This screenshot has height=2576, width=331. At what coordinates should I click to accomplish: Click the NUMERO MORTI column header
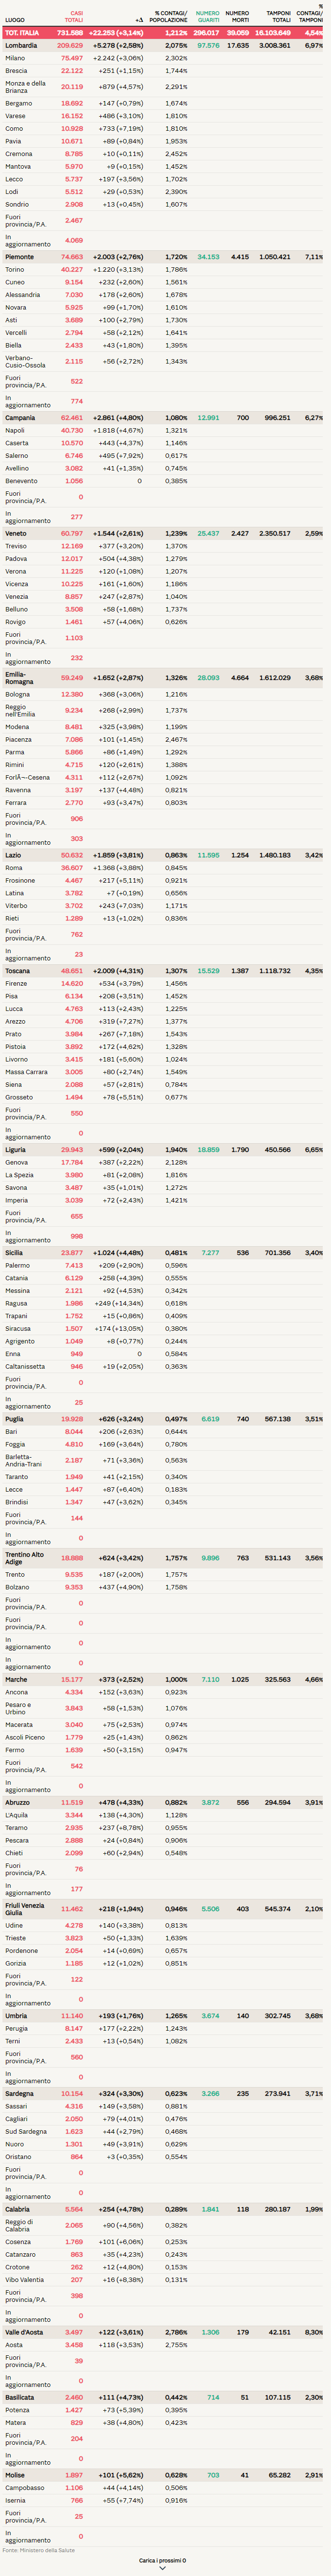coord(237,17)
